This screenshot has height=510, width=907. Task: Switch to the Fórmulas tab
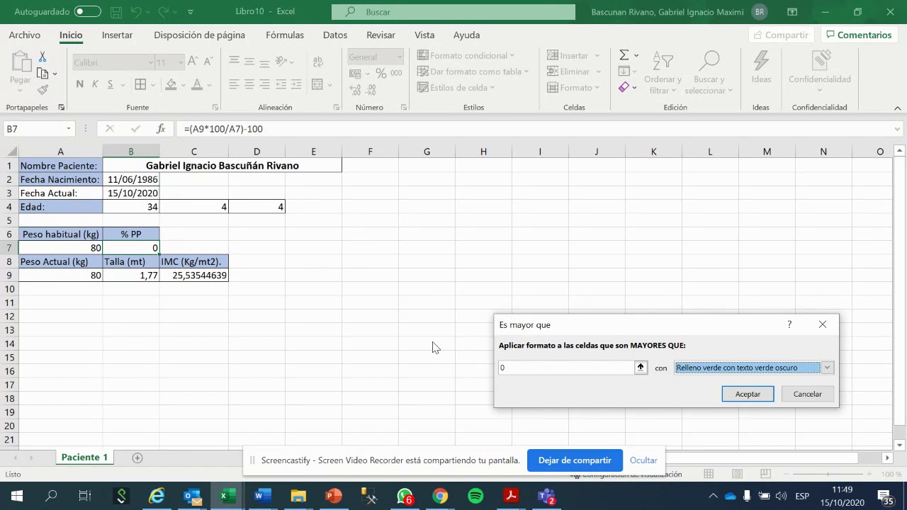coord(285,35)
